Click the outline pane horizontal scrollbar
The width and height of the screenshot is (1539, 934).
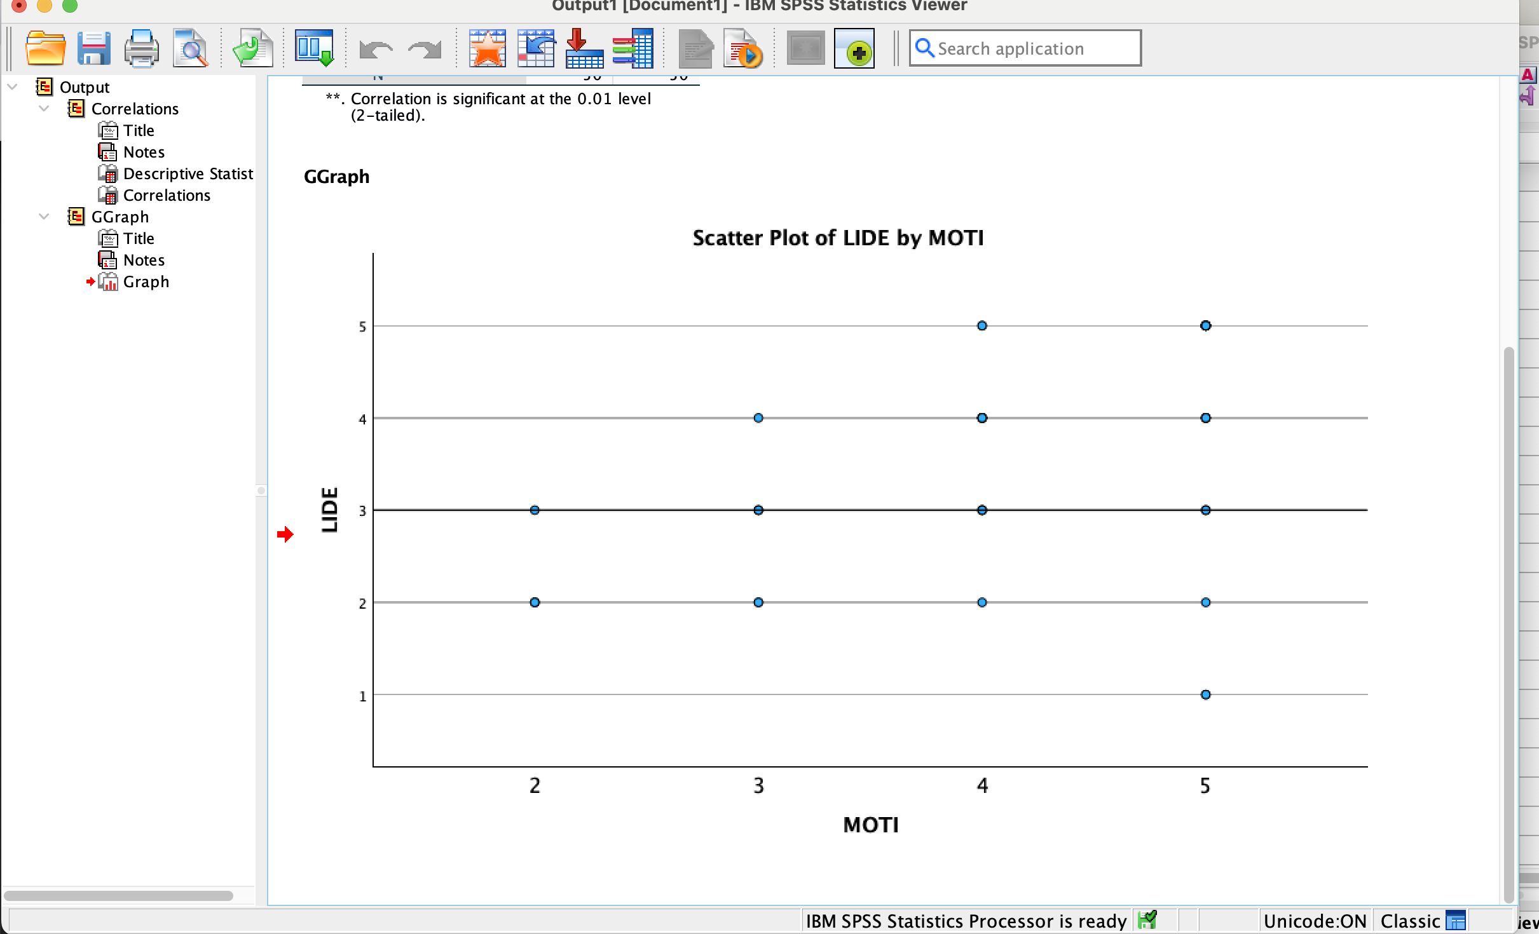[x=121, y=896]
